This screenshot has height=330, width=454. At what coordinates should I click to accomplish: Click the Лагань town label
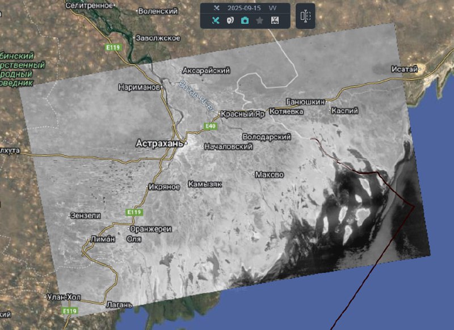click(119, 305)
